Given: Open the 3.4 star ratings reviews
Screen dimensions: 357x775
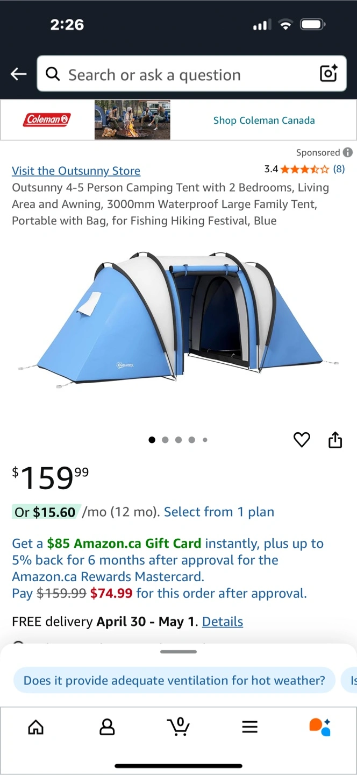Looking at the screenshot, I should point(304,169).
